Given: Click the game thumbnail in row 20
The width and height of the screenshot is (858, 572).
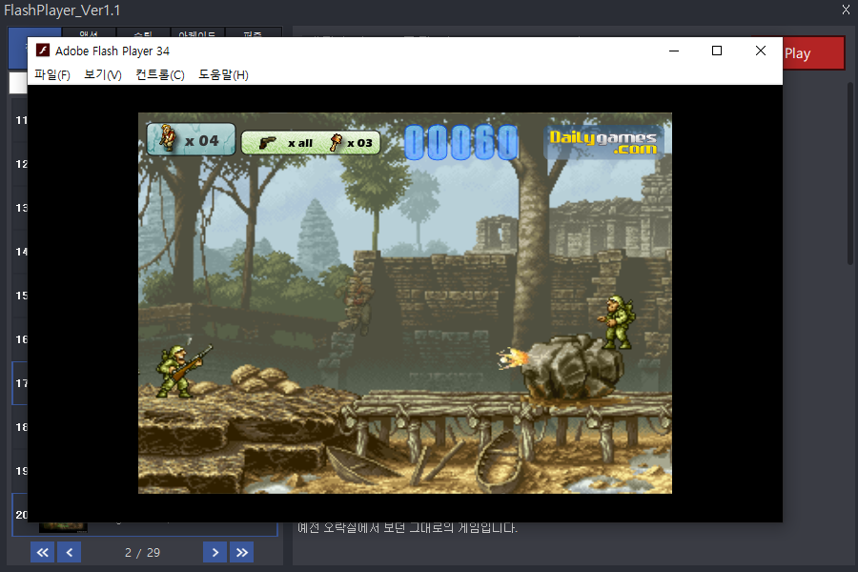Looking at the screenshot, I should (63, 527).
